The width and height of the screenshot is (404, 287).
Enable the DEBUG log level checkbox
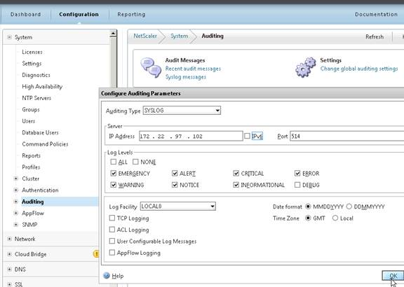297,185
